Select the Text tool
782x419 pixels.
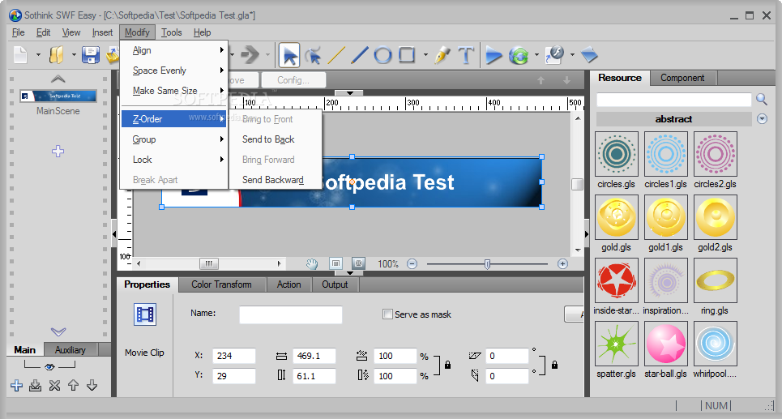[465, 55]
